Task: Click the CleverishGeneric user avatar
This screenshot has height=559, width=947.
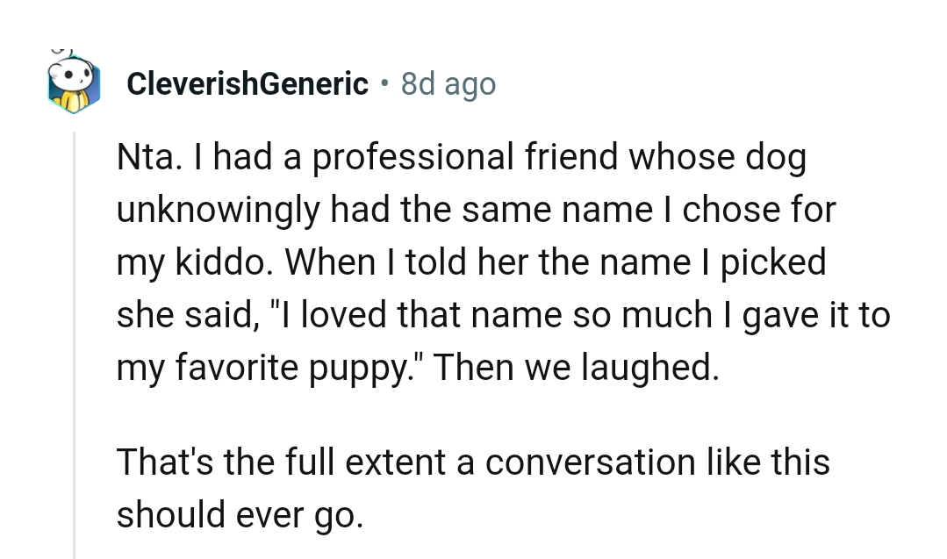Action: pos(75,84)
